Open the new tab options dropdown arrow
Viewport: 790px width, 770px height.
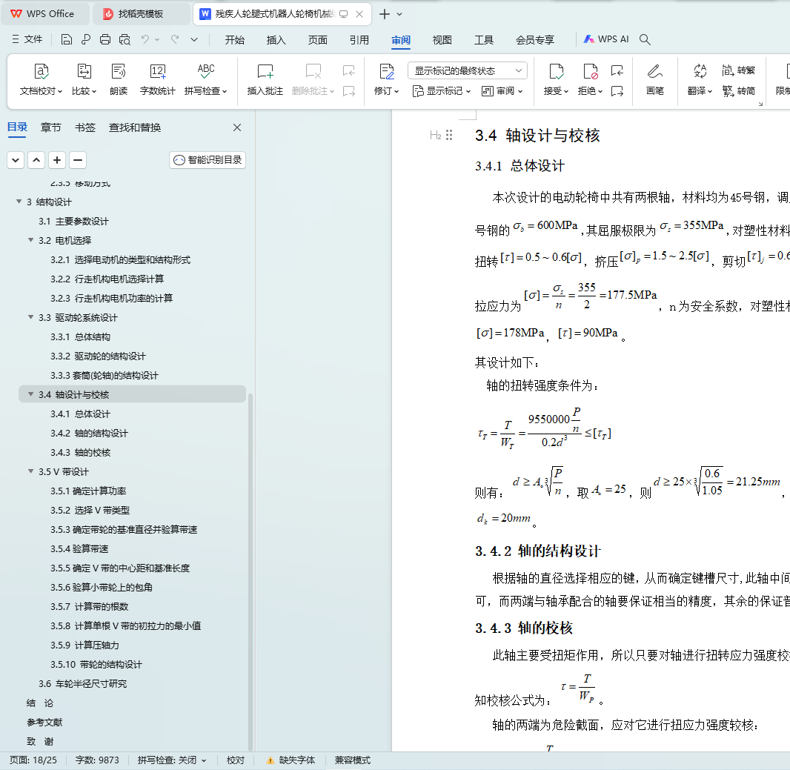tap(399, 14)
